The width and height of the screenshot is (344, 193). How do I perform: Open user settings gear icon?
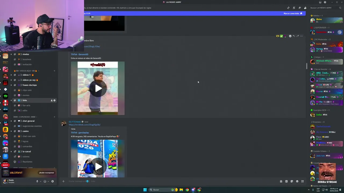[52, 181]
